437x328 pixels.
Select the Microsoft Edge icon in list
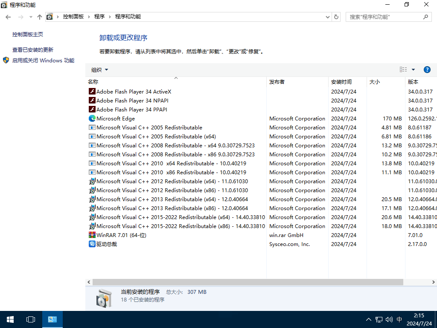tap(92, 118)
